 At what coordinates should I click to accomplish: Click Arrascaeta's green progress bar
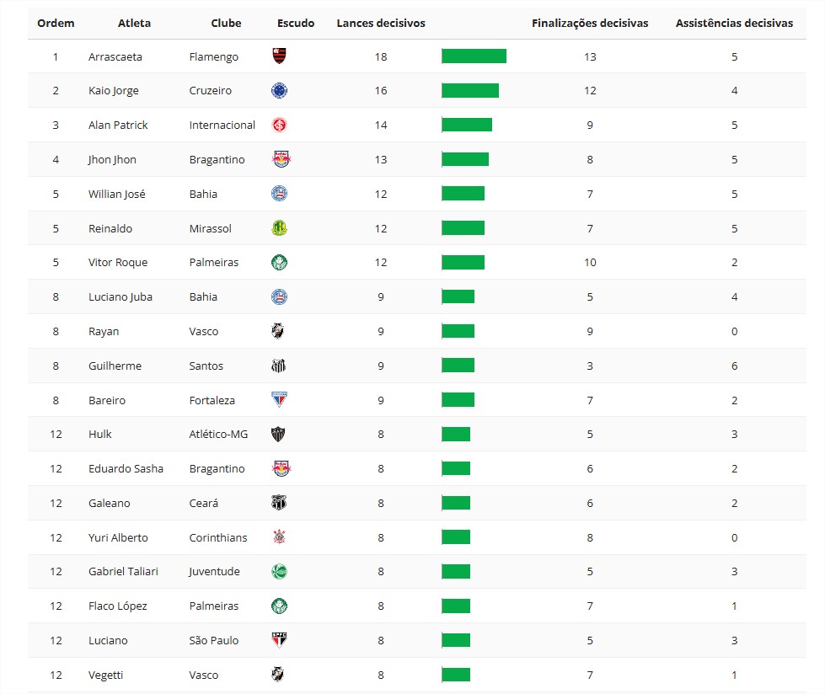click(474, 56)
